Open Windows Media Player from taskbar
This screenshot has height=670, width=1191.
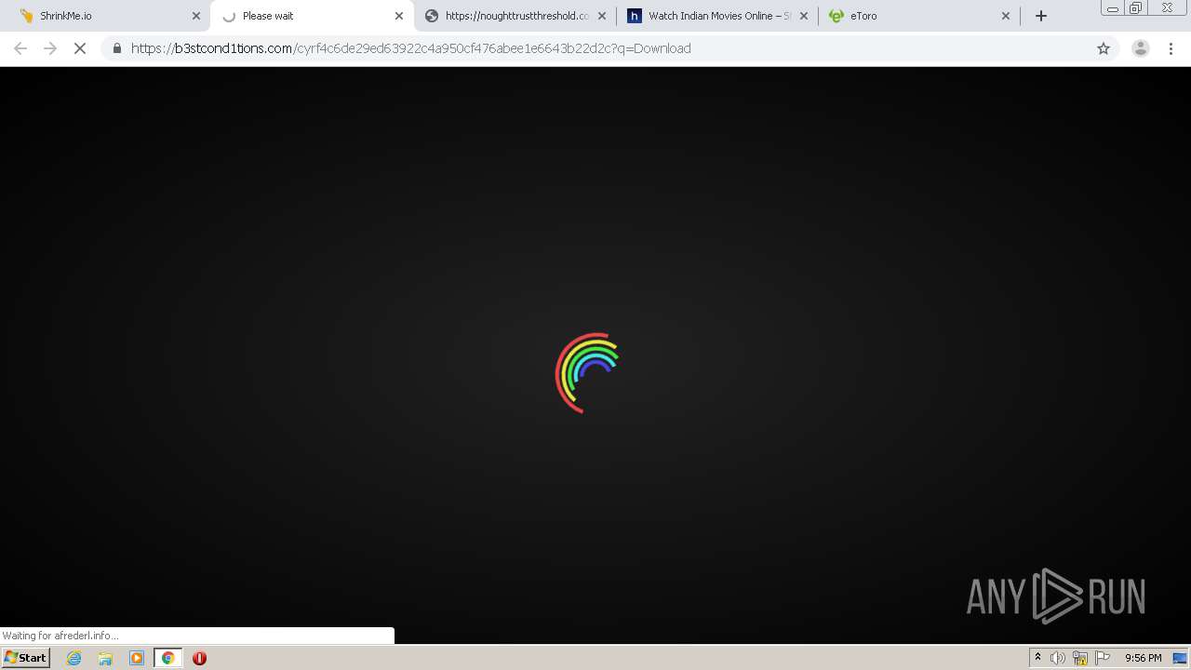point(137,658)
